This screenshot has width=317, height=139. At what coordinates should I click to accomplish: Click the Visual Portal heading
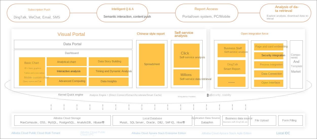tap(71, 34)
